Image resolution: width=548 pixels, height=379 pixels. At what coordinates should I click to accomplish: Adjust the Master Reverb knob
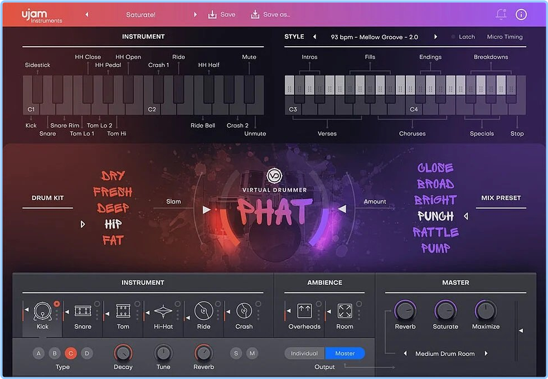click(405, 310)
